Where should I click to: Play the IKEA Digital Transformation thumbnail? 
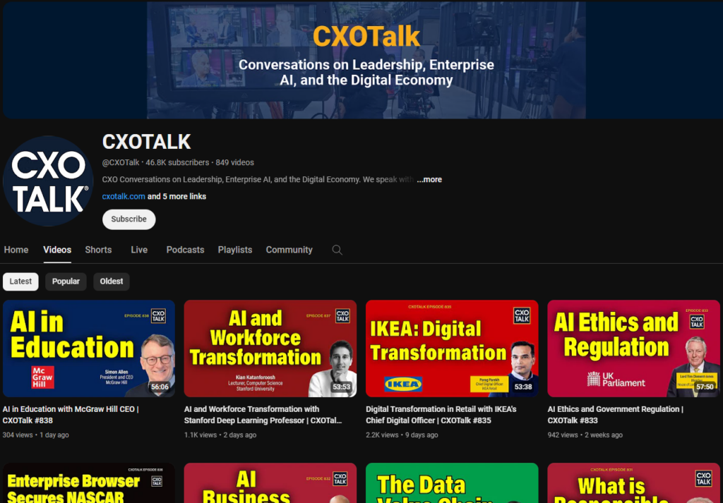point(452,349)
